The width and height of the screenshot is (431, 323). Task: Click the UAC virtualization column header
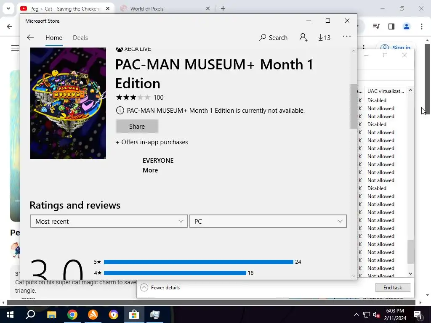(x=386, y=91)
